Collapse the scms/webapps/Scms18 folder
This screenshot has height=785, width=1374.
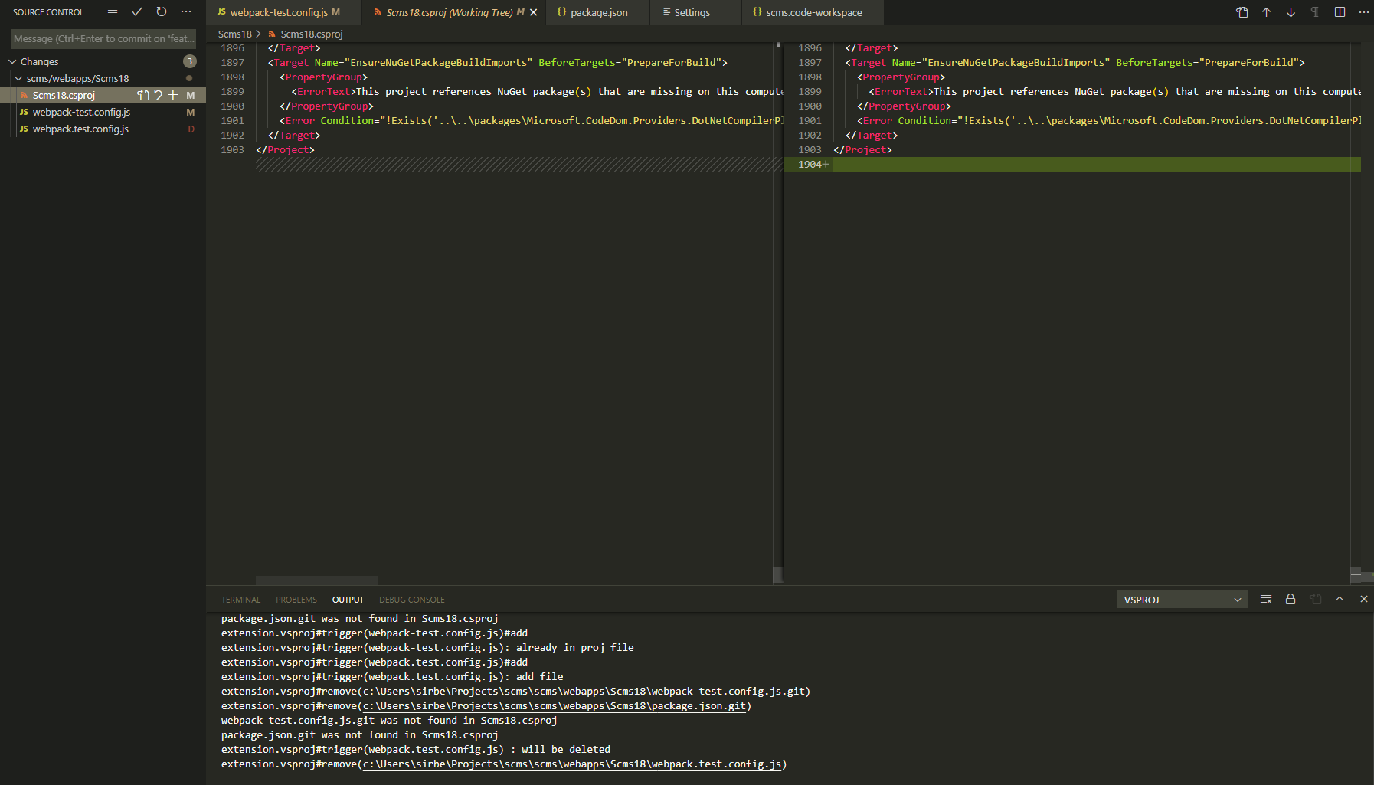click(18, 78)
